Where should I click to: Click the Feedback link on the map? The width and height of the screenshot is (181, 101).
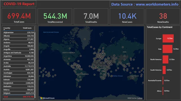coord(140,98)
